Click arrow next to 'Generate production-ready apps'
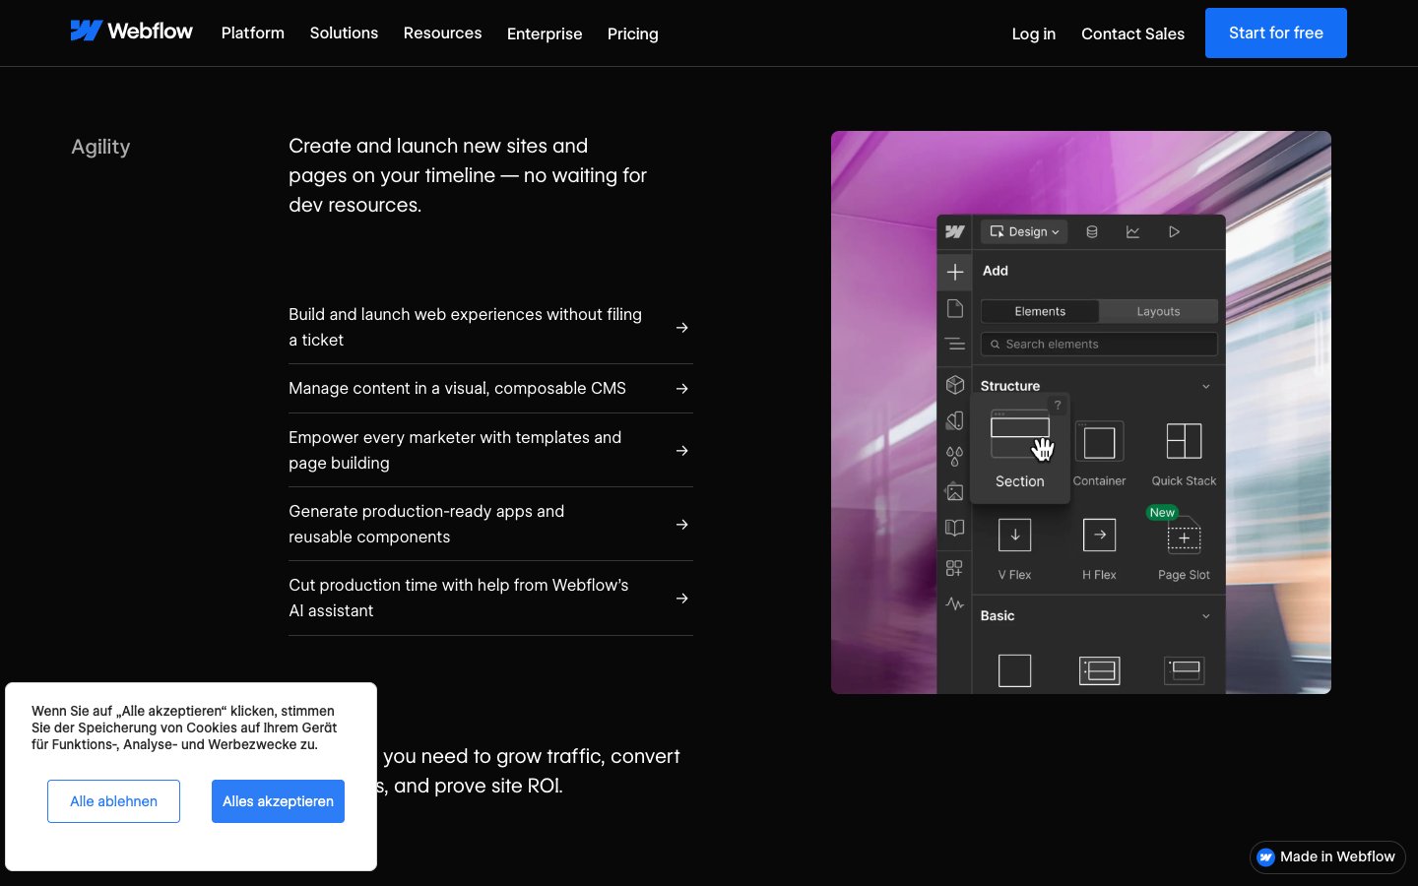The image size is (1418, 886). [681, 525]
